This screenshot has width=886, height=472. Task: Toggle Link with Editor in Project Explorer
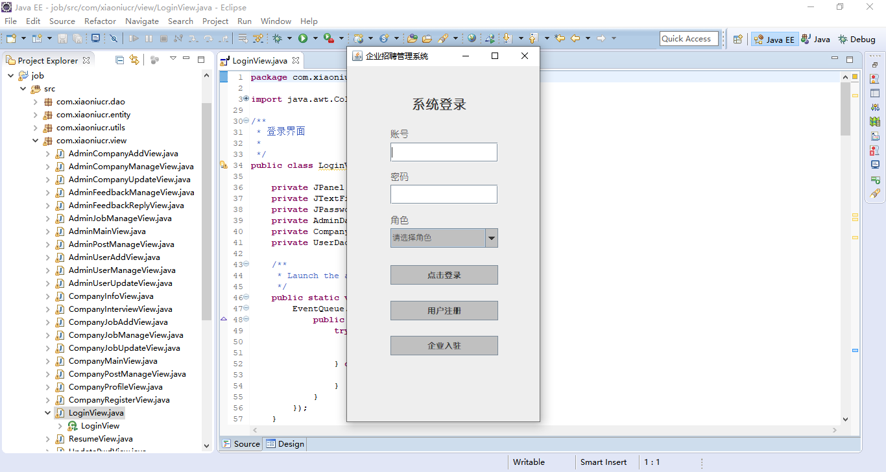tap(134, 60)
